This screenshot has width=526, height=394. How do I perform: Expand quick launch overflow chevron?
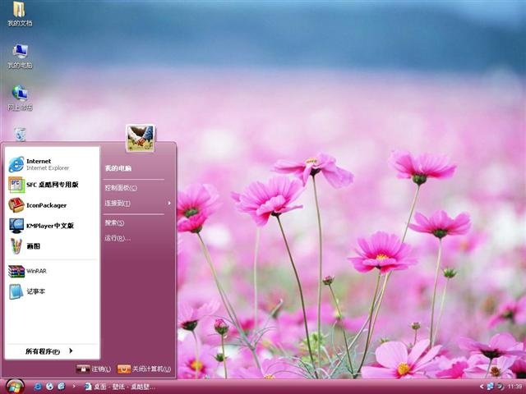tap(74, 387)
